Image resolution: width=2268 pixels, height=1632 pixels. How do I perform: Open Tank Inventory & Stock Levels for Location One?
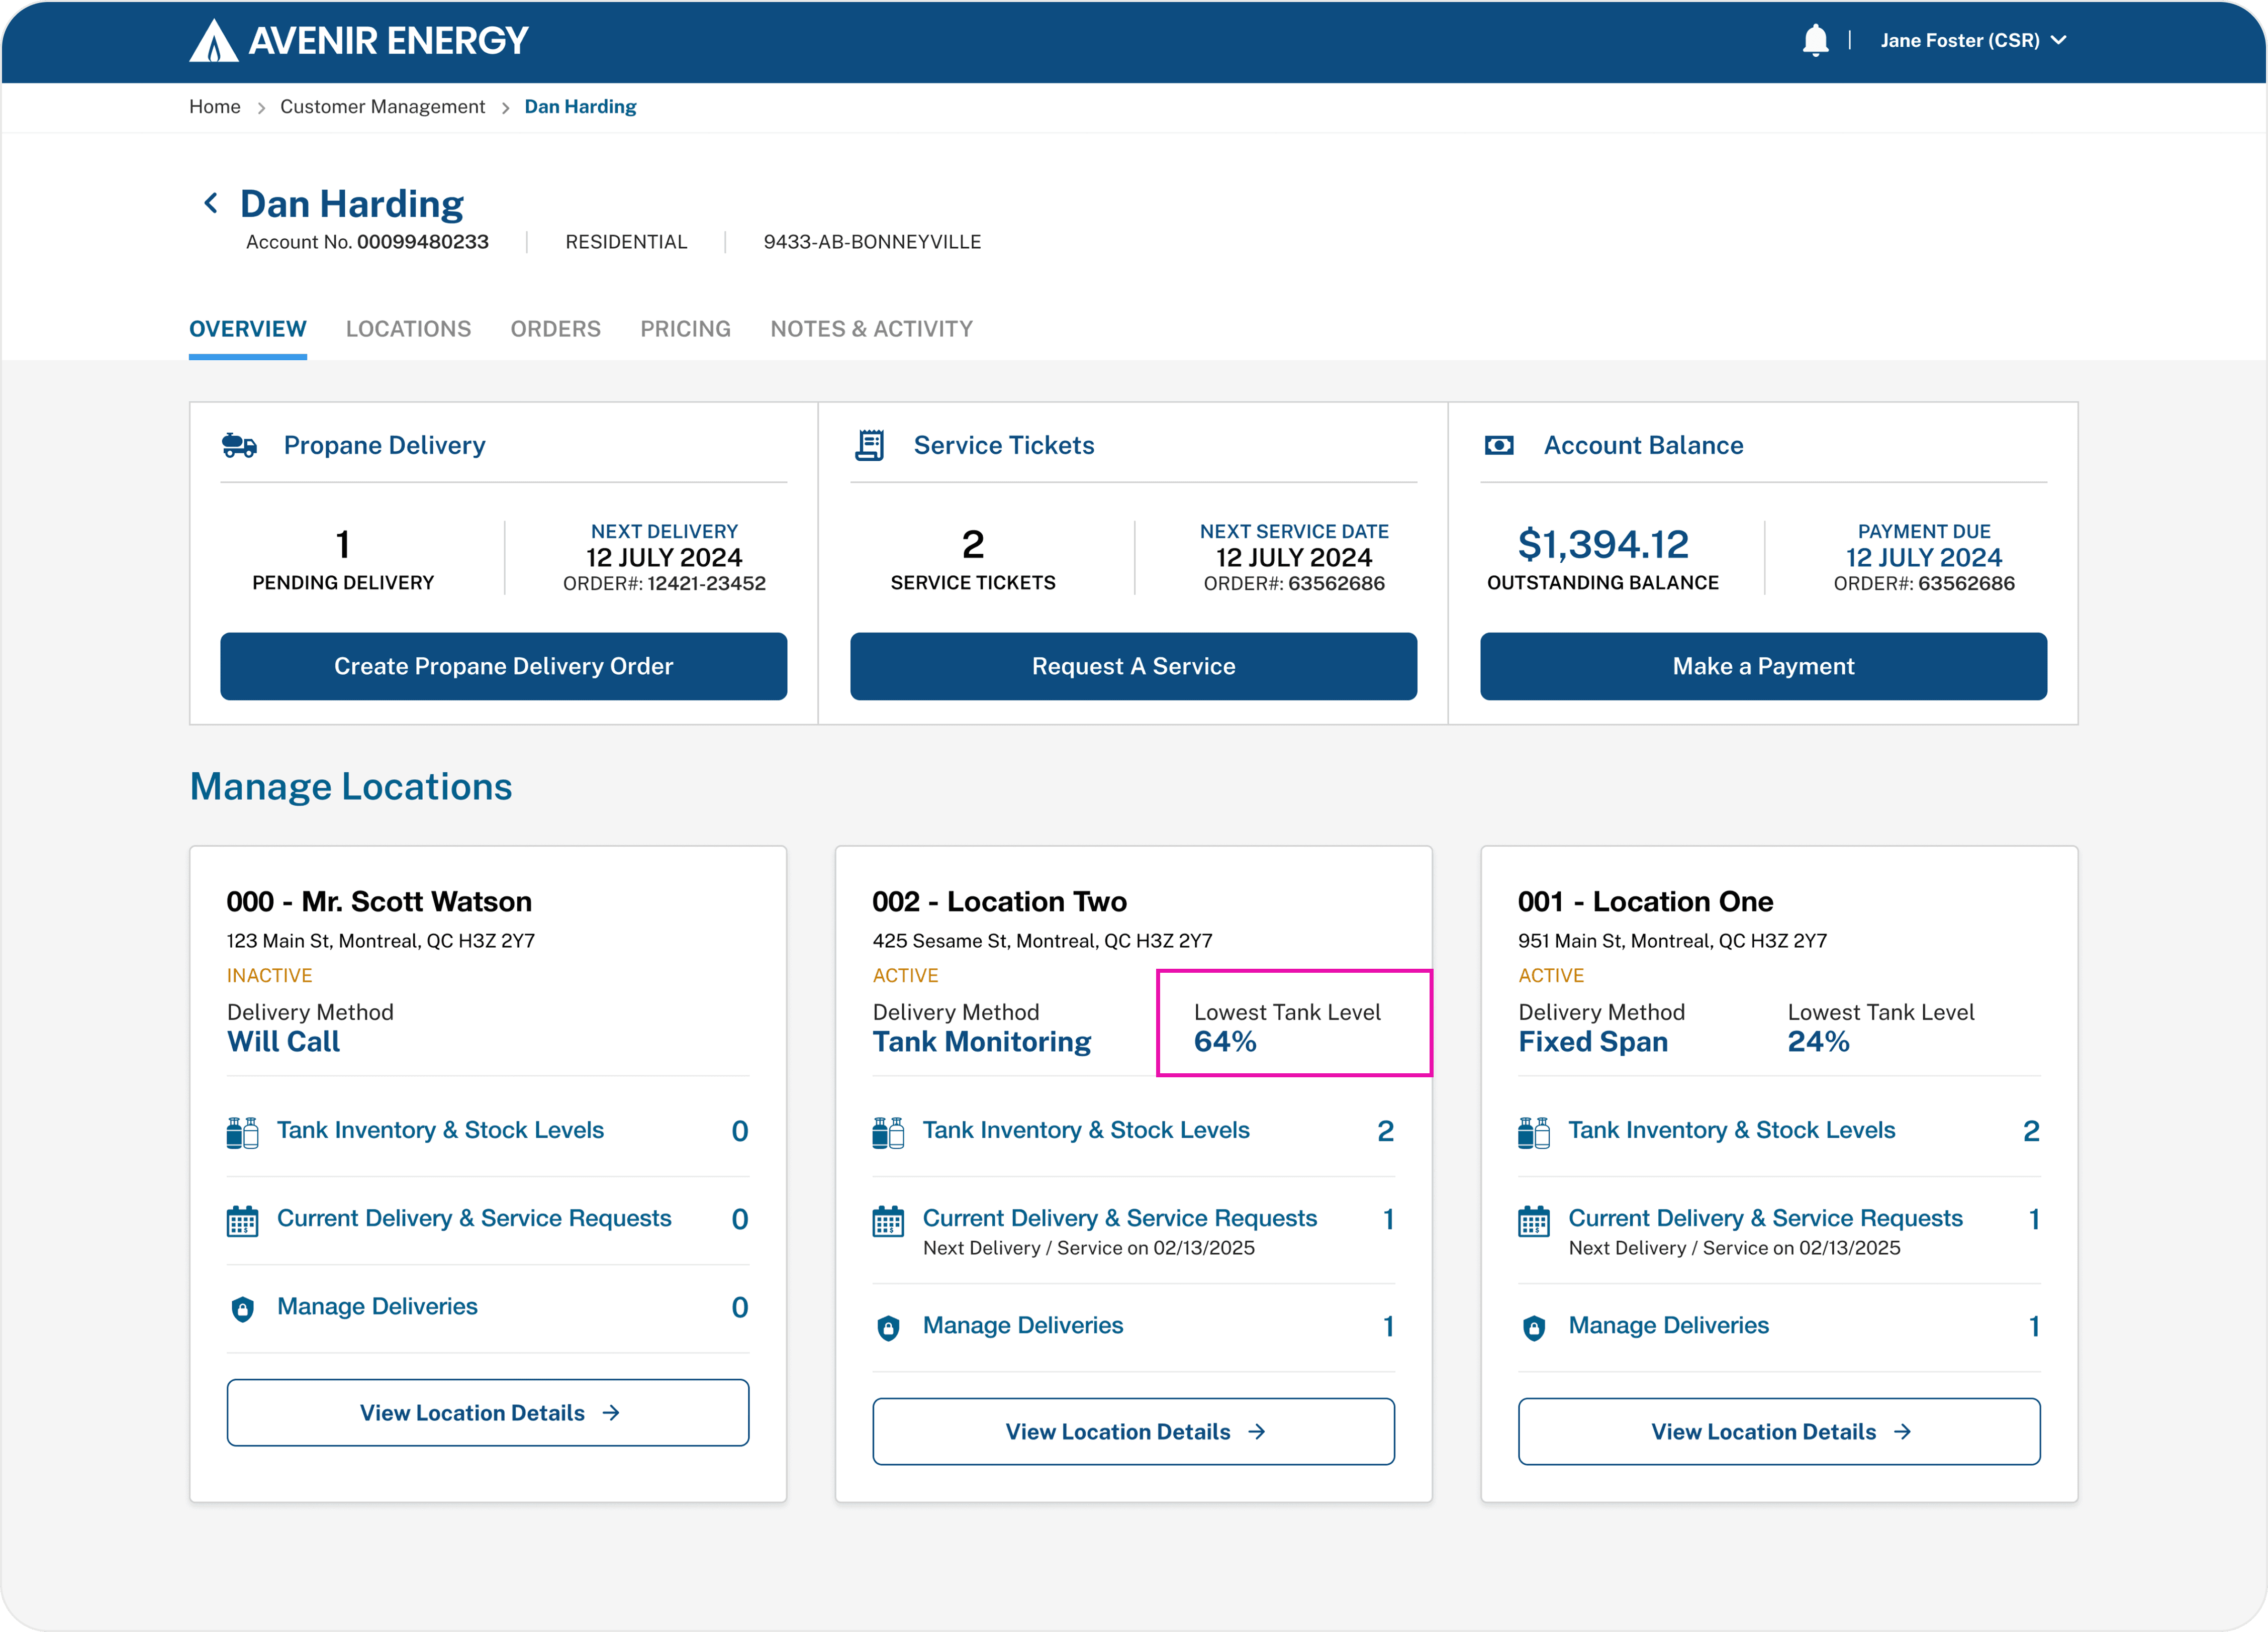[1731, 1131]
